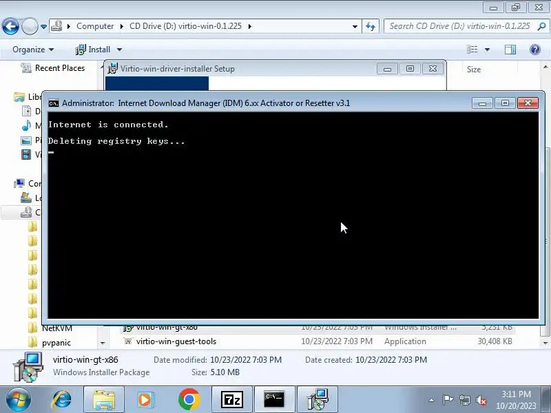Select the CD Drive icon in tree
Viewport: 551px width, 413px height.
coord(26,212)
